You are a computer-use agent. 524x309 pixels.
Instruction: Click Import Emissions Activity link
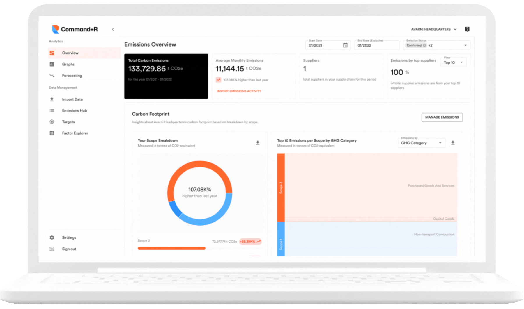239,91
